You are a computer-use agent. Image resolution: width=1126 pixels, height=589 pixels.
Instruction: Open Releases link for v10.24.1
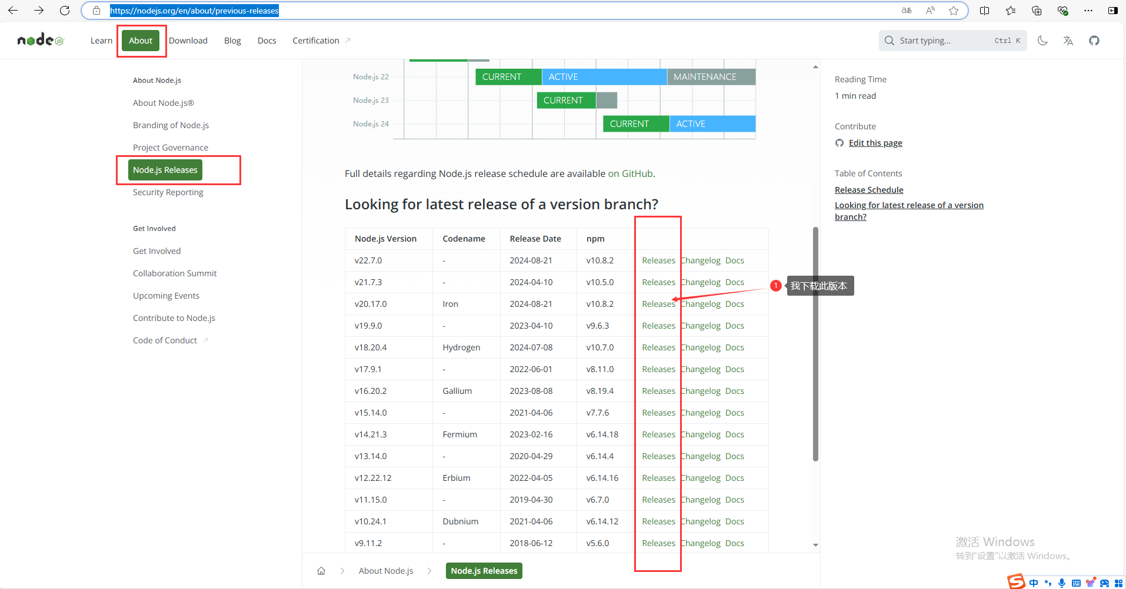click(x=658, y=521)
